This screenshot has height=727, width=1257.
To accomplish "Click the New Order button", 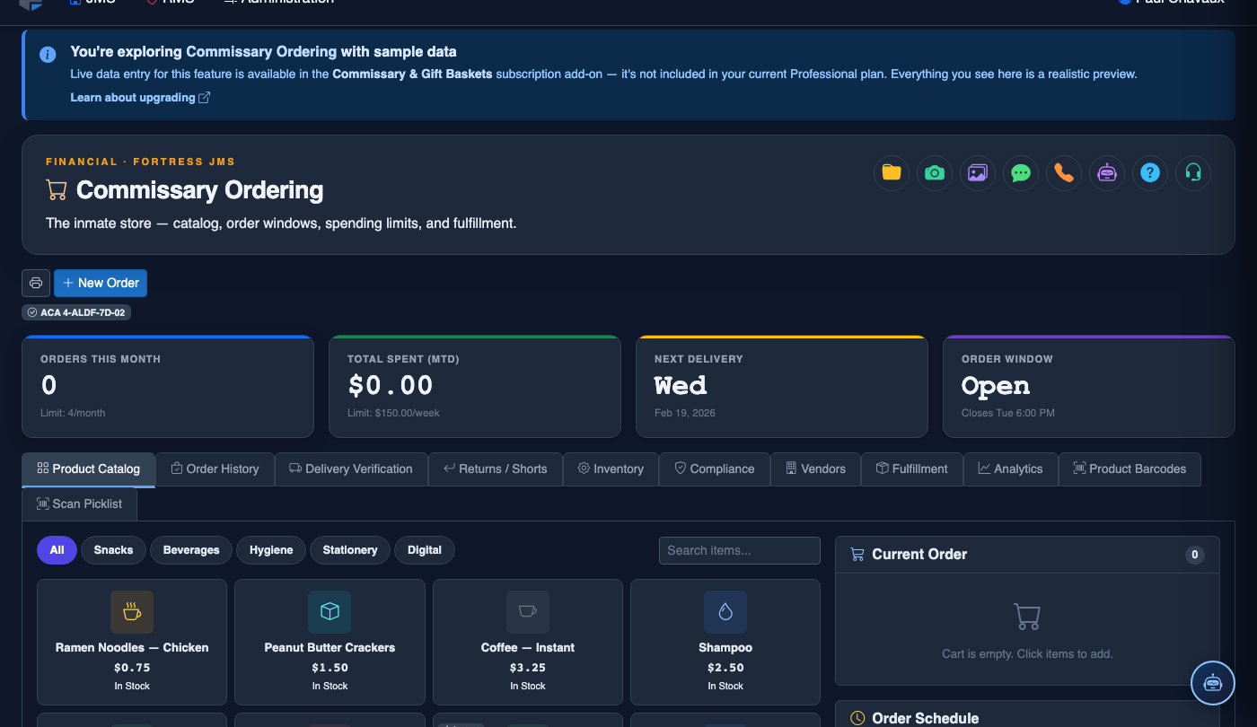I will click(101, 283).
